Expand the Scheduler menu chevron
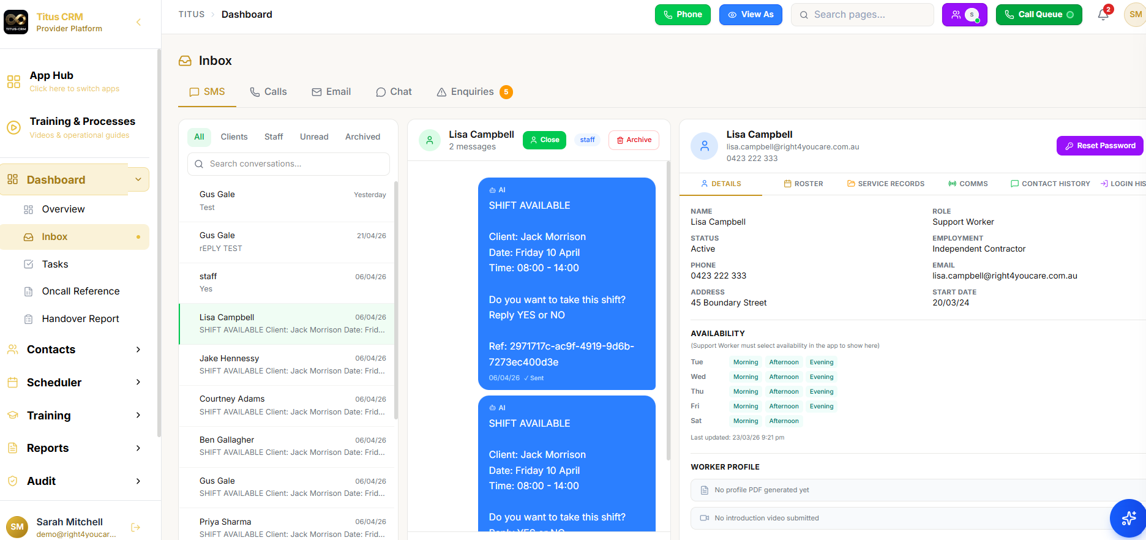Screen dimensions: 1146x540 click(x=138, y=382)
